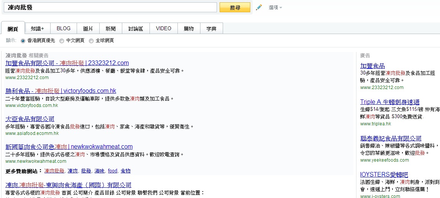Viewport: 440px width, 198px height.
Task: Open 聯泰義記食品有限公司 ad link
Action: pyautogui.click(x=391, y=138)
